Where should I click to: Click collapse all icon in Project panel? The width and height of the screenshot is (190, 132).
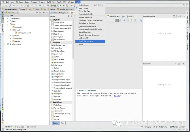[40, 12]
